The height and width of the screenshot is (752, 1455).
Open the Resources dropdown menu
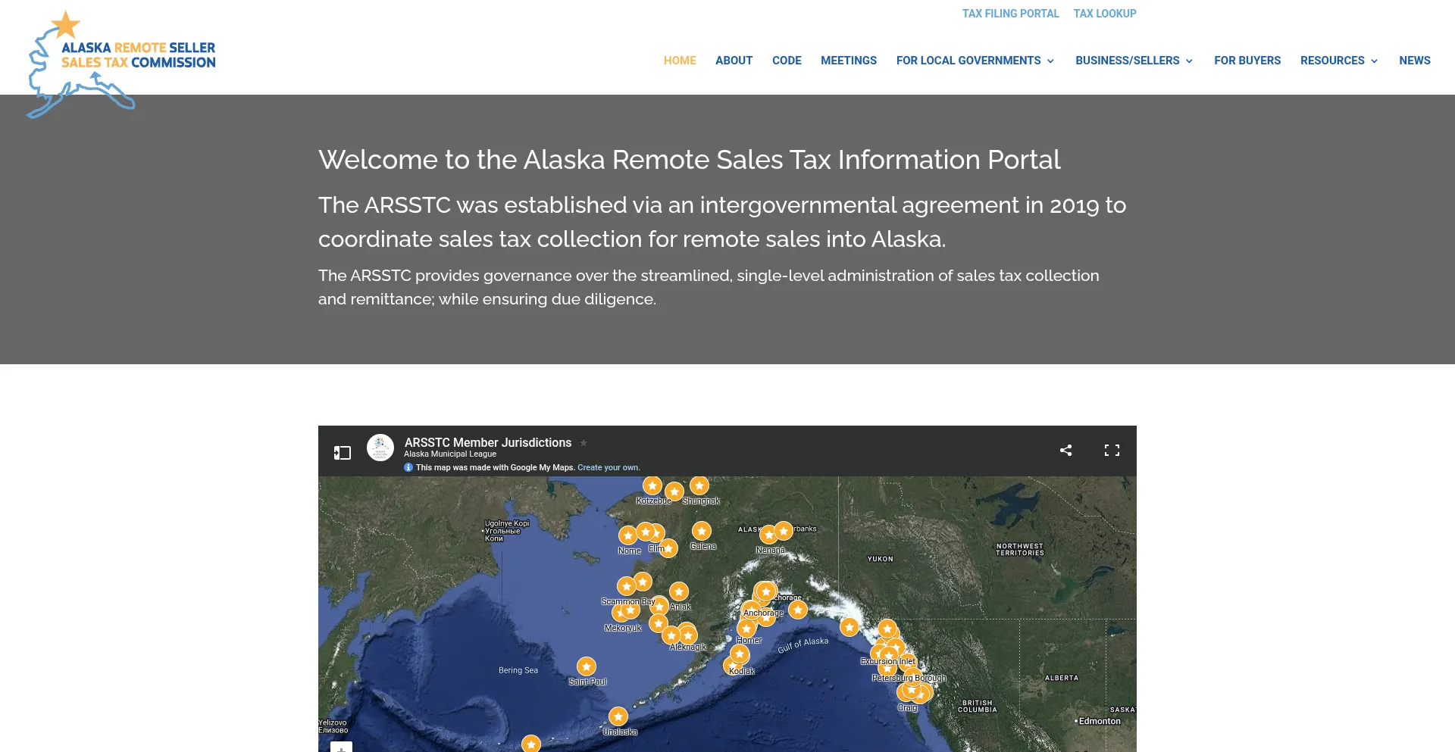1338,61
